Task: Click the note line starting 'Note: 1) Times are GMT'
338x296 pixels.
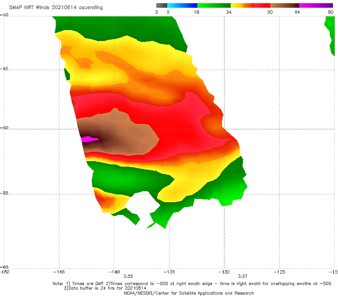Action: coord(192,284)
